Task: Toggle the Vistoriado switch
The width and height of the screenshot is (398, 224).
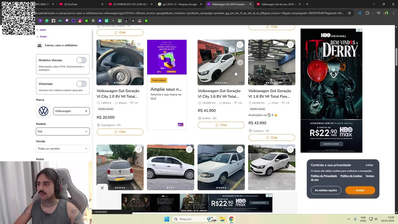Action: pos(81,84)
